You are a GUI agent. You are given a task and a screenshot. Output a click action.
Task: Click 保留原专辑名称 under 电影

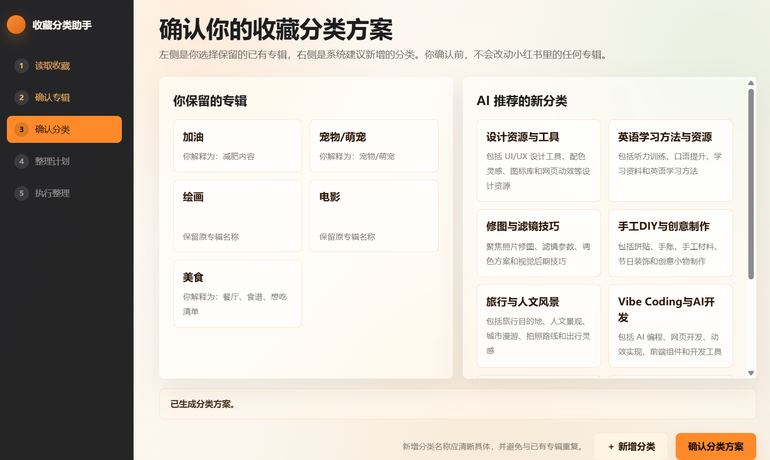point(347,237)
